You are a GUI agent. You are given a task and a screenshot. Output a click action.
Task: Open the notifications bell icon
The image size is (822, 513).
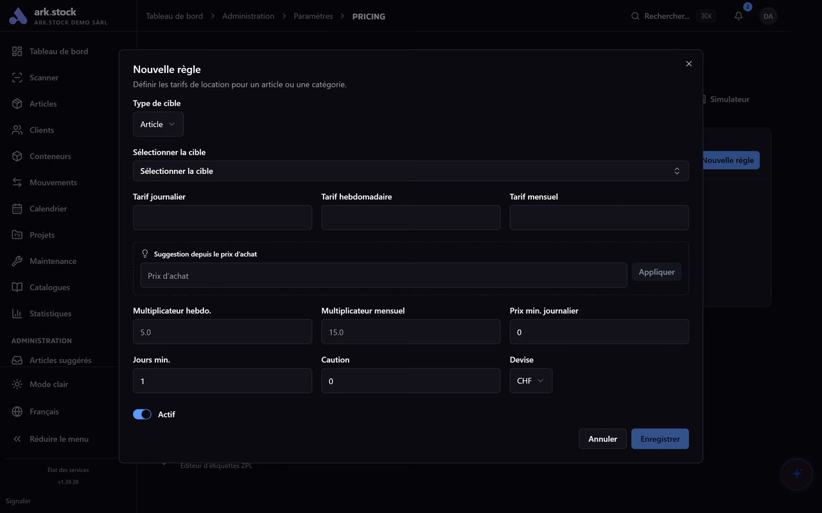tap(739, 16)
